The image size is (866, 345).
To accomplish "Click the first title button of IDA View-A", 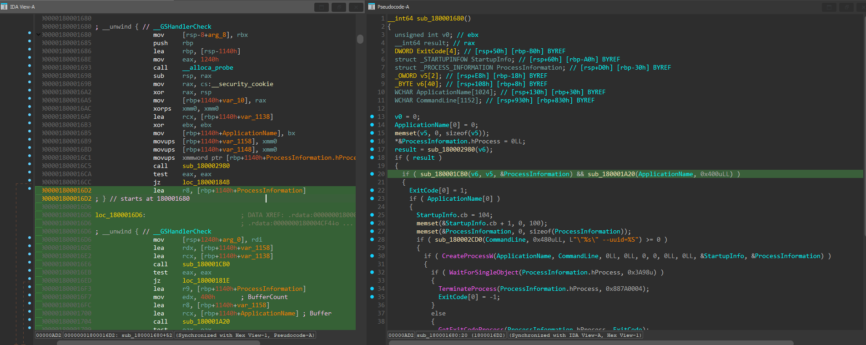I will point(322,7).
